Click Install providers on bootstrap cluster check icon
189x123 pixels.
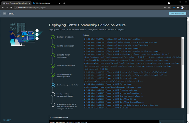[53, 75]
